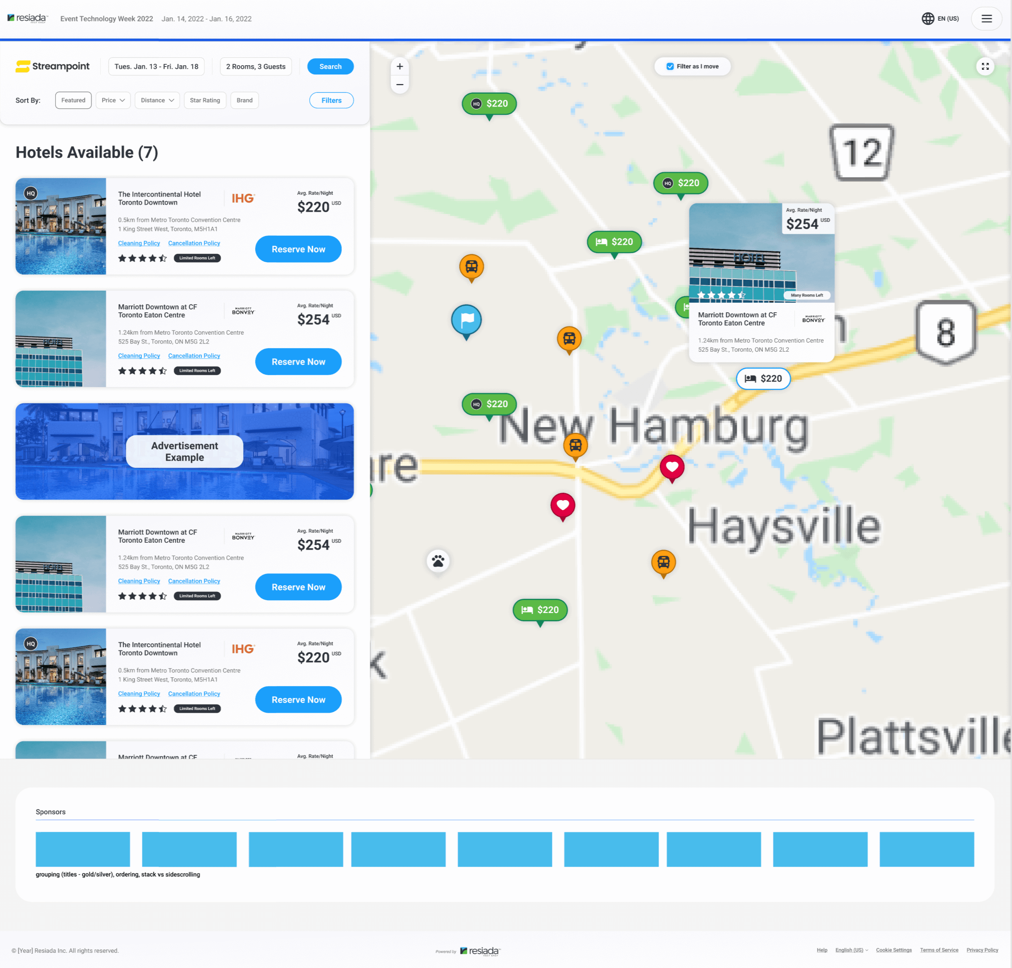Click the map zoom out minus button

(x=400, y=84)
